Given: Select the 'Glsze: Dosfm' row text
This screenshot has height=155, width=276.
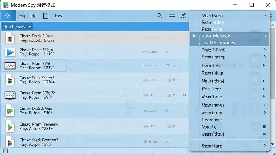Looking at the screenshot, I should click(x=36, y=50).
